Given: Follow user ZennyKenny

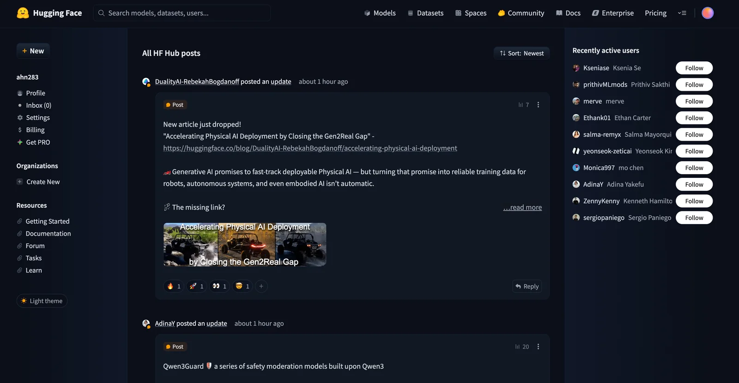Looking at the screenshot, I should coord(694,201).
